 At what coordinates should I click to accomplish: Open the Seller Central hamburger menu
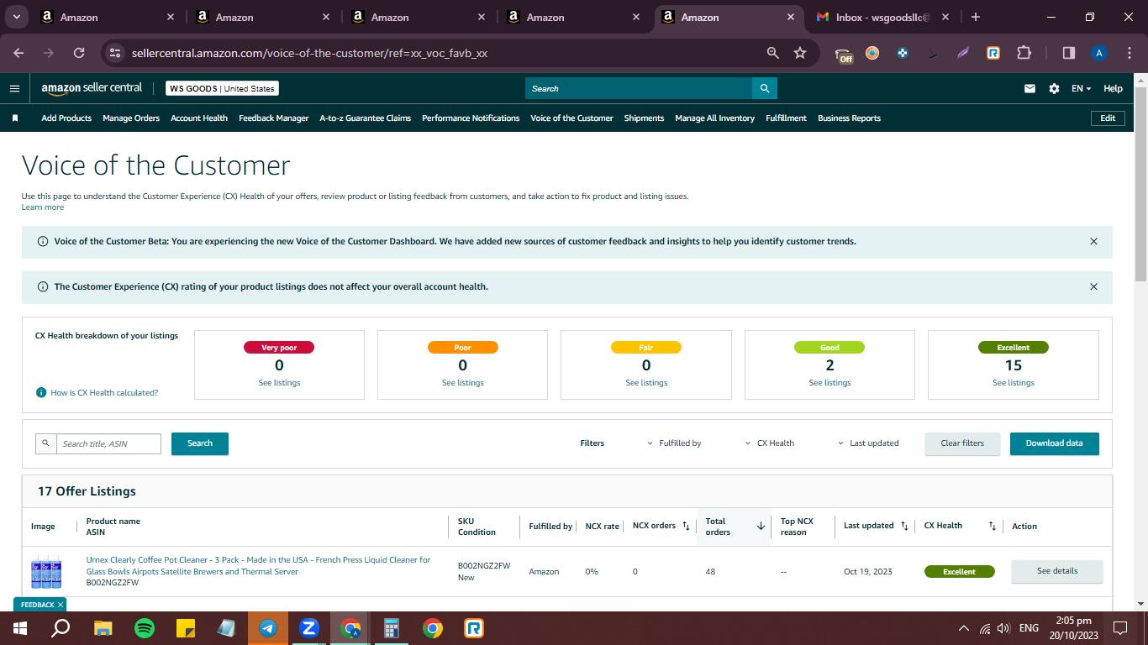point(14,88)
